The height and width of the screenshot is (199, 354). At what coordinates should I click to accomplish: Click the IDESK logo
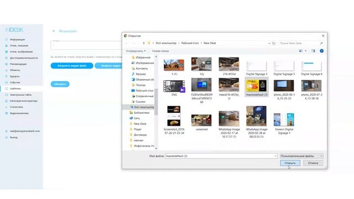coord(14,29)
